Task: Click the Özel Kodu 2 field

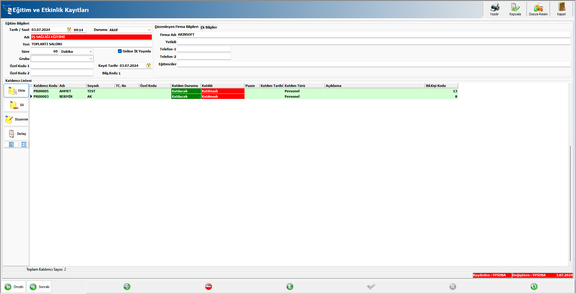Action: click(x=62, y=73)
